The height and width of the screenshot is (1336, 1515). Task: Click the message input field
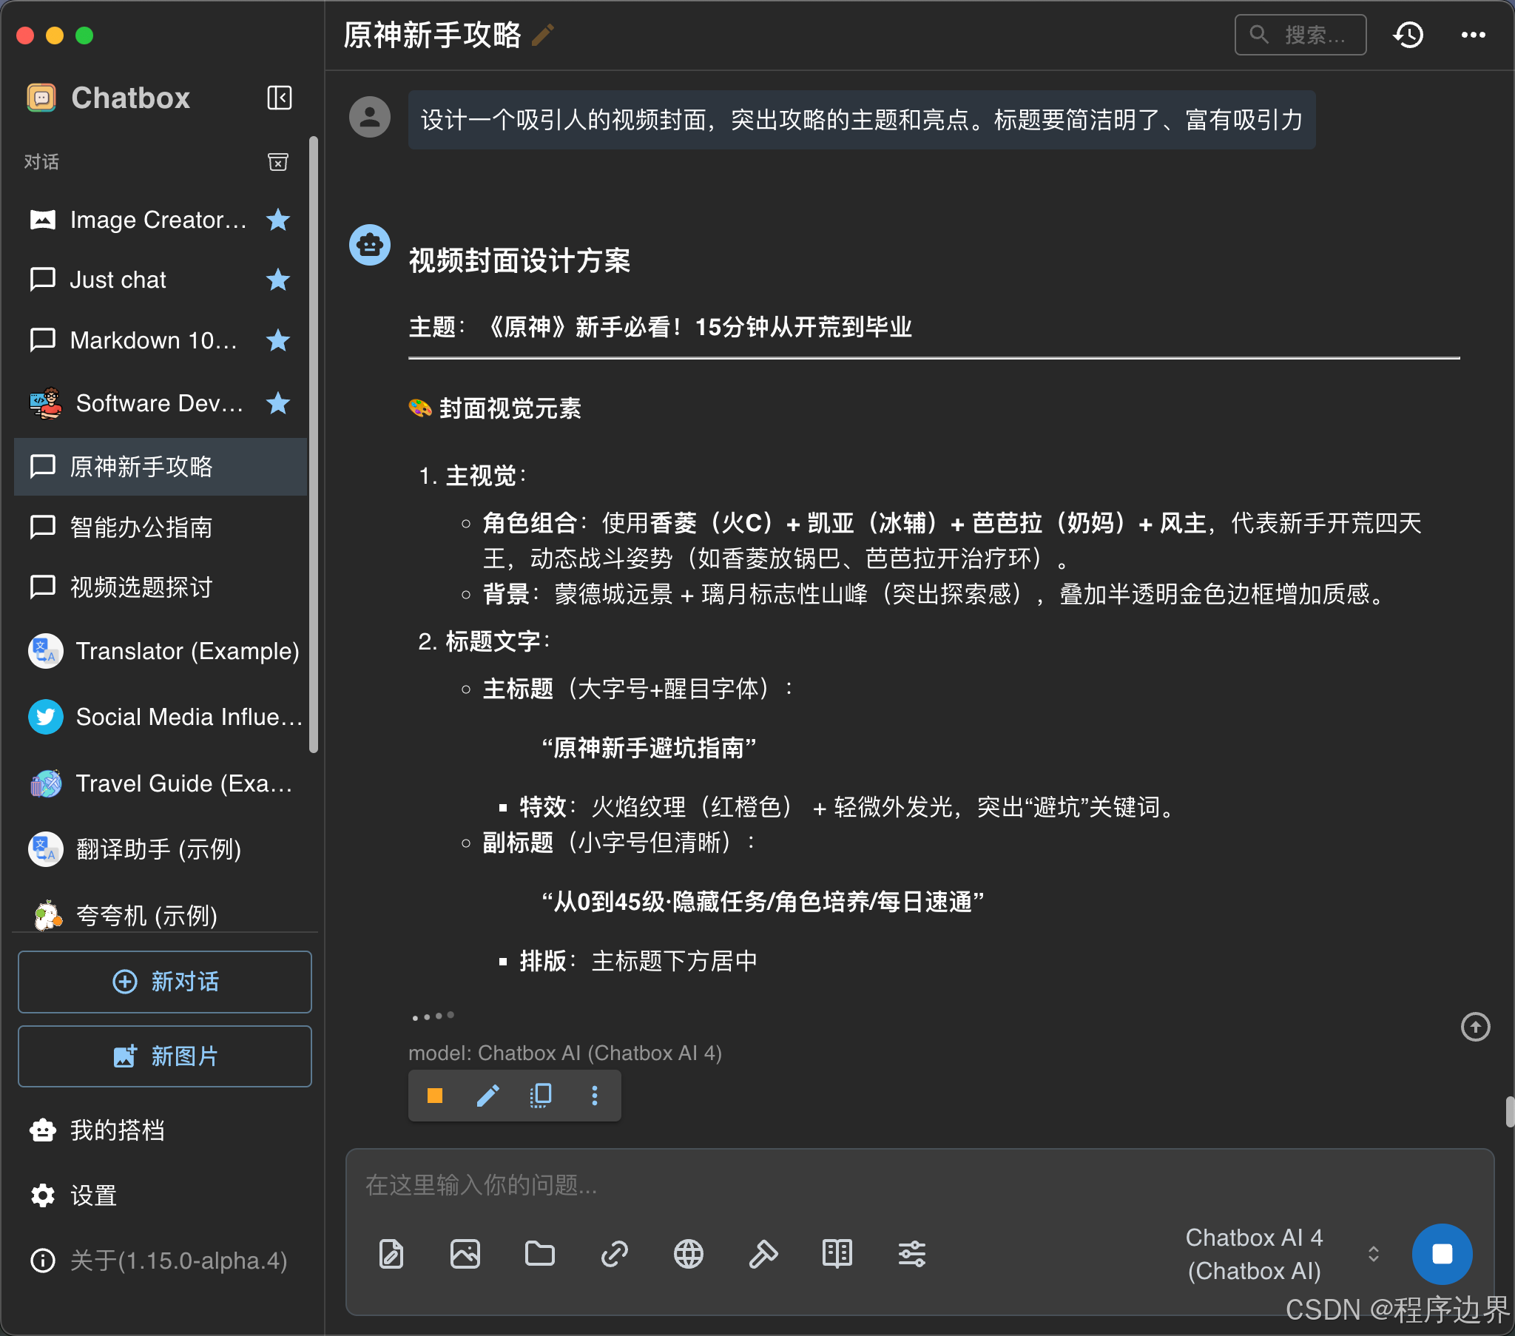[x=919, y=1185]
